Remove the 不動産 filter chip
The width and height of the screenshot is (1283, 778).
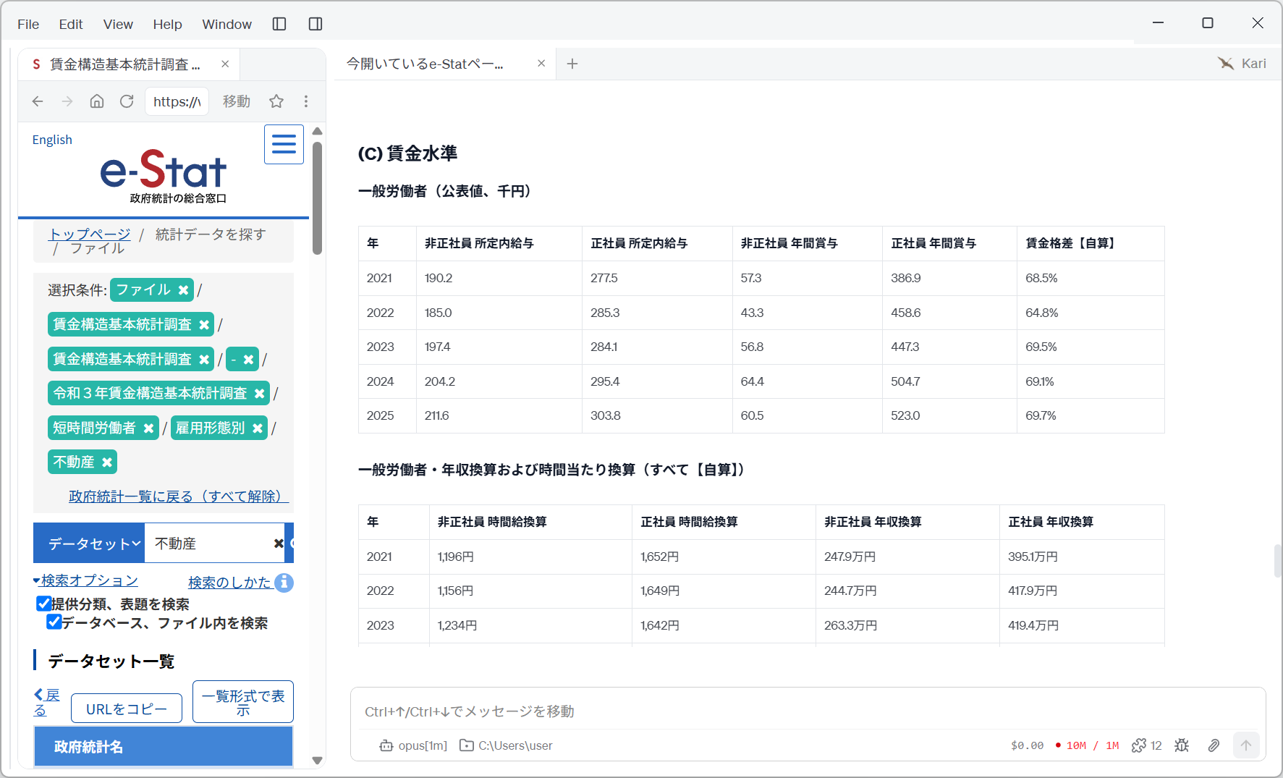[x=107, y=462]
